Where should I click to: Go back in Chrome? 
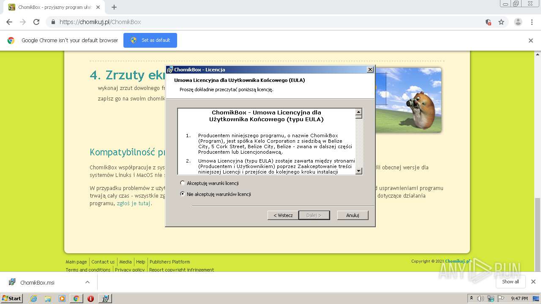(9, 22)
